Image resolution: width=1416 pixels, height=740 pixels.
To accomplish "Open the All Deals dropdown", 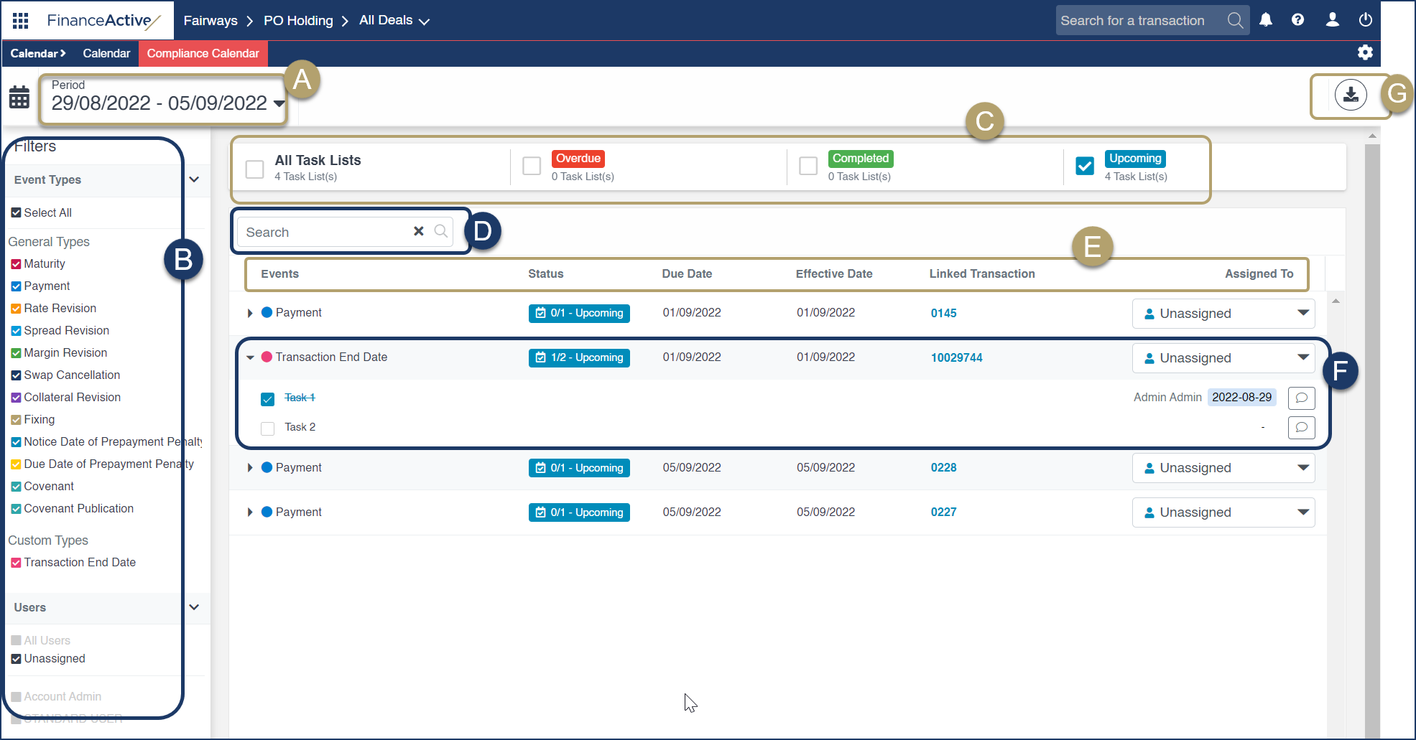I will (394, 20).
